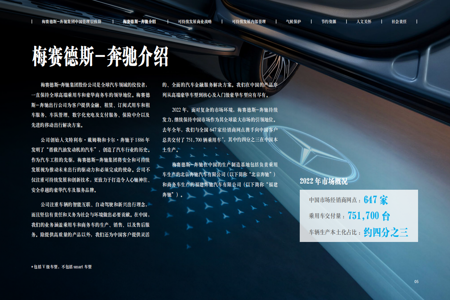Click the page number 05
450x300 pixels.
coord(417,281)
